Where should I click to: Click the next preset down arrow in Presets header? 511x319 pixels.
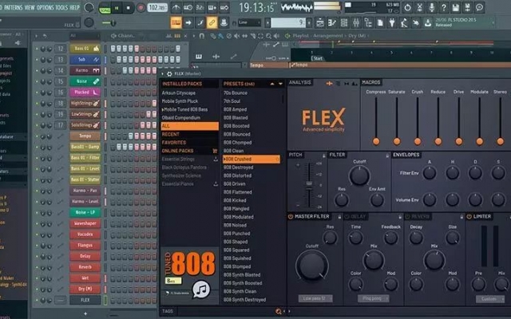[280, 84]
